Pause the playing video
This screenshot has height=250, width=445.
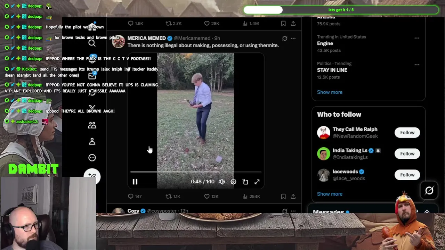click(x=135, y=182)
